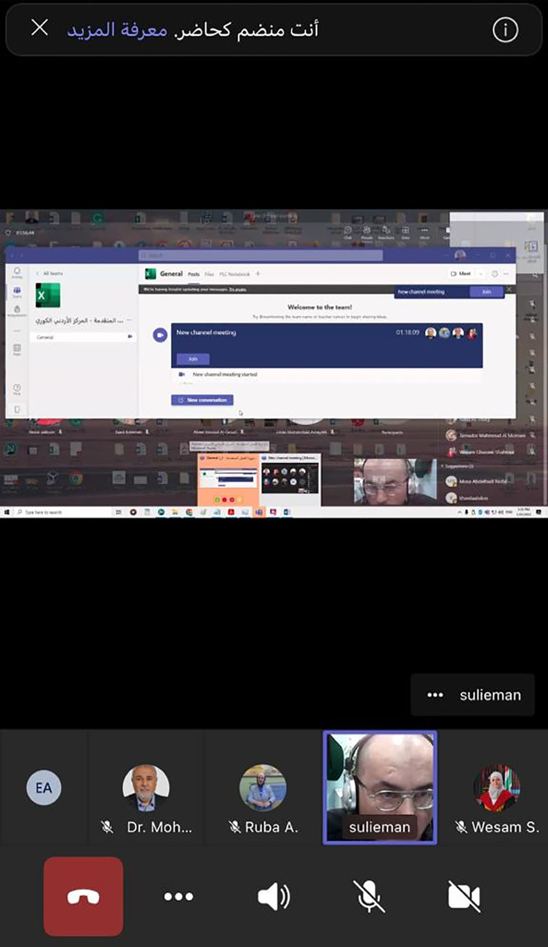Click Join in the New channel meeting card
This screenshot has height=947, width=548.
click(x=193, y=359)
